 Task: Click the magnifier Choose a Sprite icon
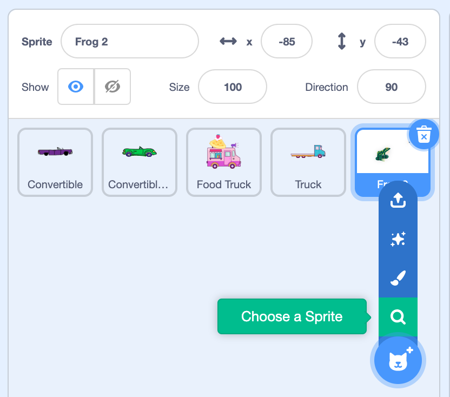[398, 317]
